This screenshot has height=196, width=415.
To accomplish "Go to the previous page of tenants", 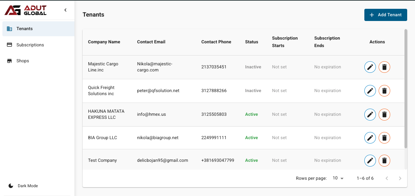I will click(386, 178).
